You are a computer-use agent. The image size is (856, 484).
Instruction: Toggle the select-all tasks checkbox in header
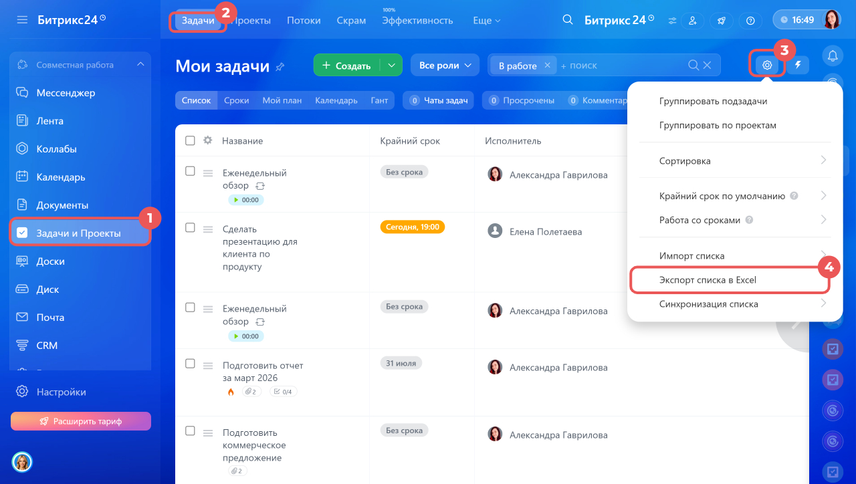click(190, 141)
